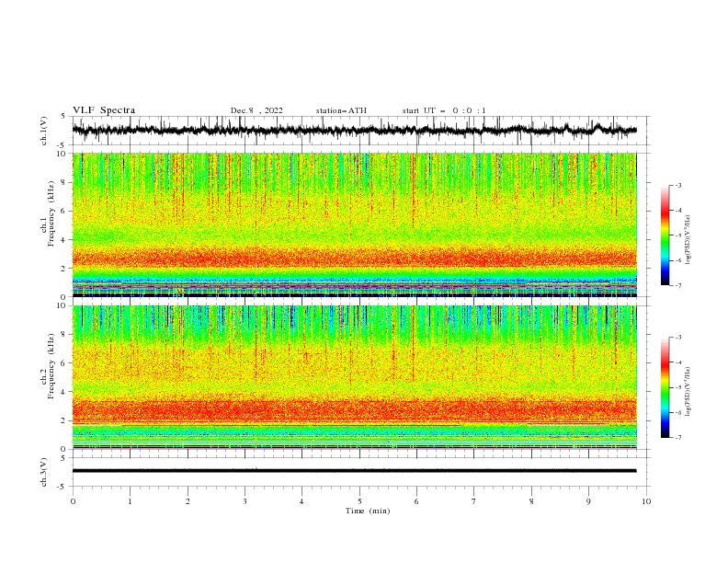Click time axis tick label "5"
Image resolution: width=728 pixels, height=563 pixels.
click(x=359, y=501)
